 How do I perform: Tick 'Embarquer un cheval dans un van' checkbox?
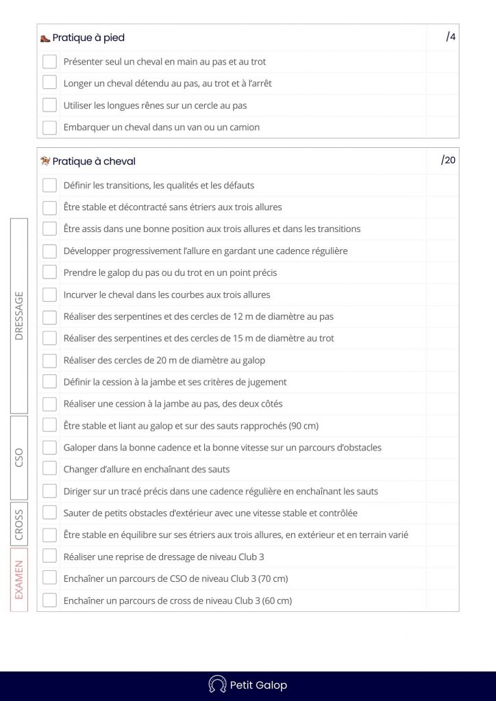[x=49, y=127]
